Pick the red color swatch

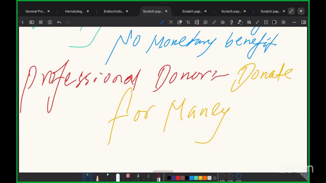(178, 178)
